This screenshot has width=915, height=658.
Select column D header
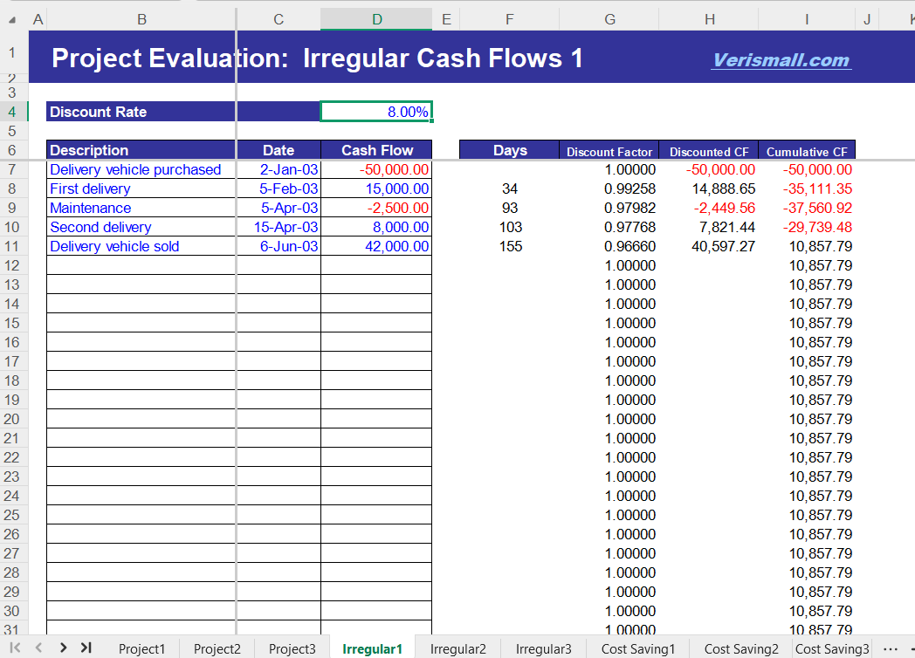click(376, 18)
